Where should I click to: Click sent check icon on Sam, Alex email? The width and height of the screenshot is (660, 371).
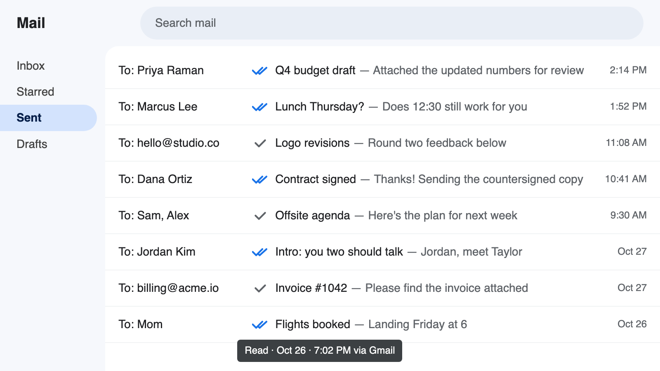point(260,216)
